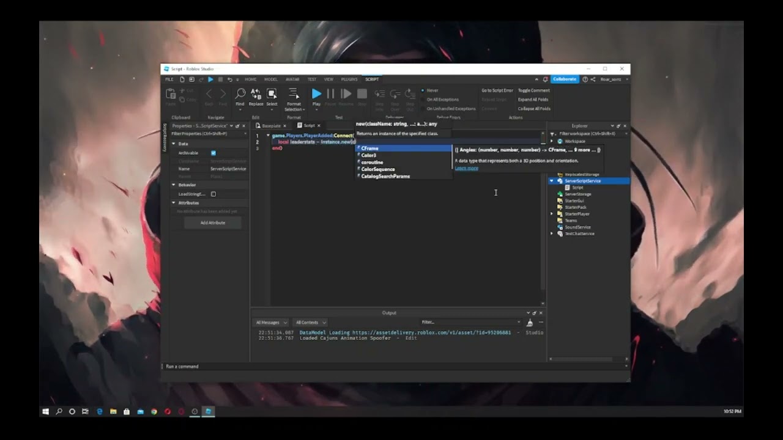Click the Format Selection icon
The height and width of the screenshot is (440, 783).
point(294,94)
